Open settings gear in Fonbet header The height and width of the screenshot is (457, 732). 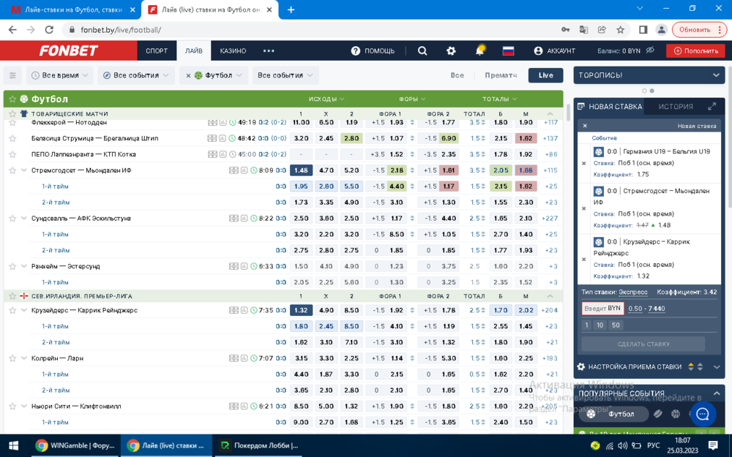(x=451, y=50)
